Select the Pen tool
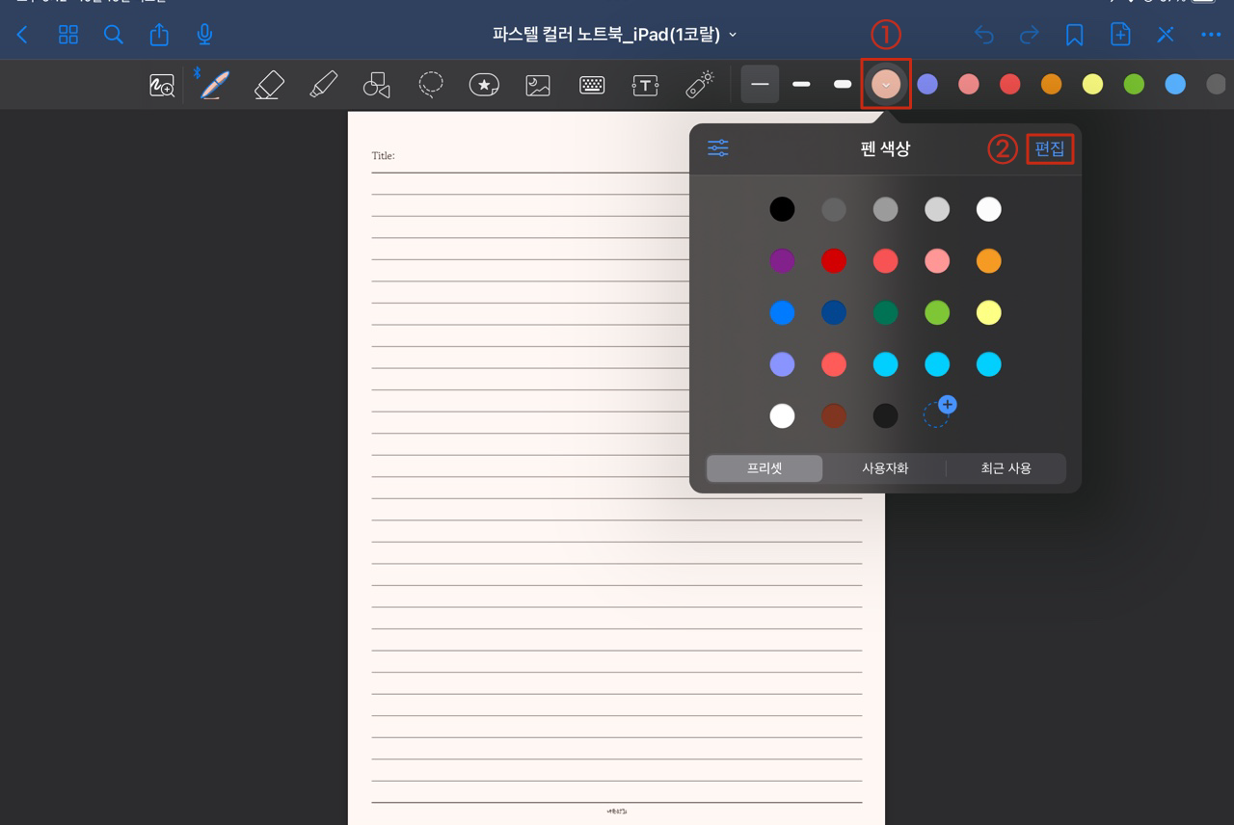The image size is (1234, 825). click(x=213, y=84)
